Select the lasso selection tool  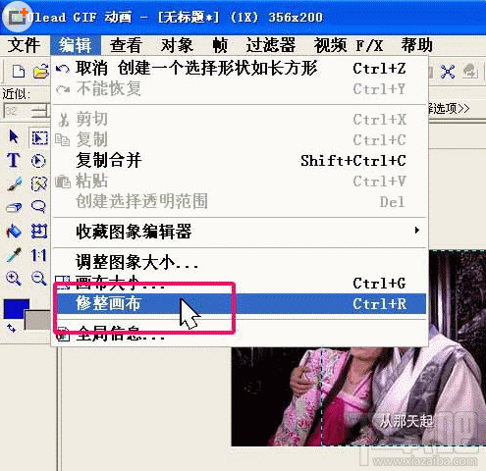38,207
